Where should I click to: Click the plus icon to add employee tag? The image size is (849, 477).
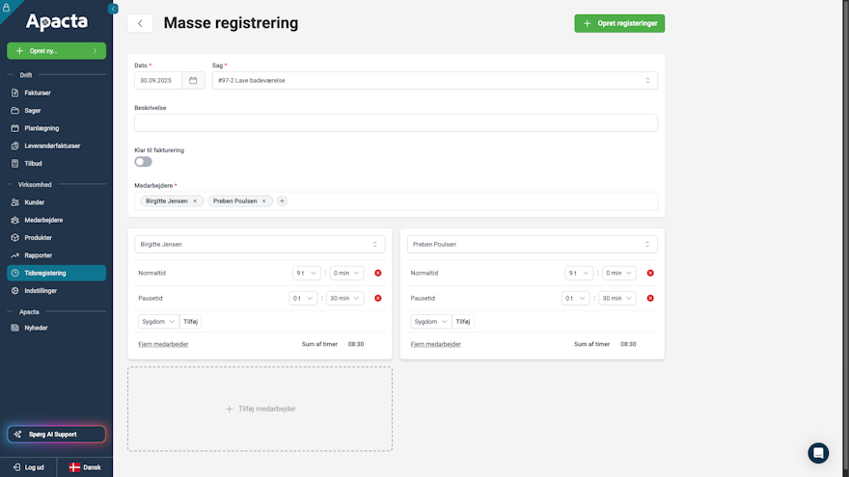pos(282,201)
